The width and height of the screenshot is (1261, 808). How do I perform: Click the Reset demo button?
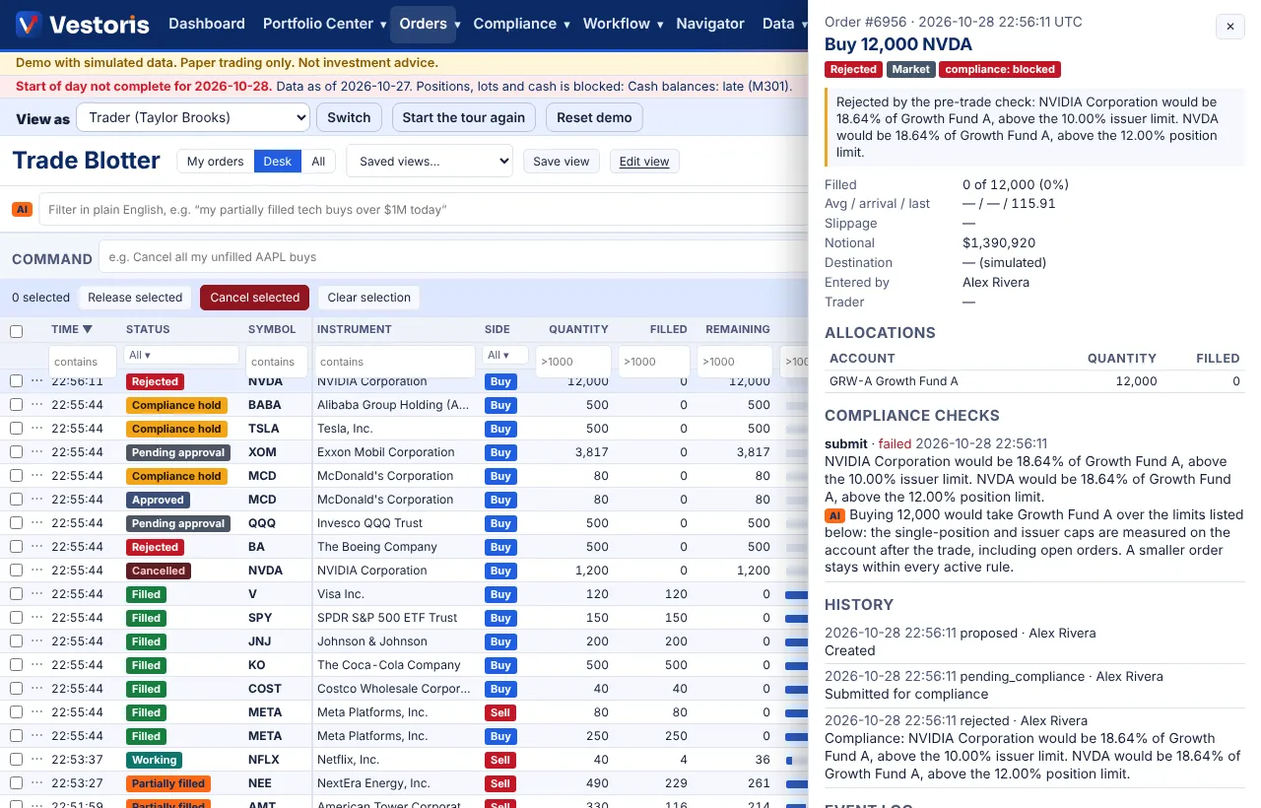[x=594, y=118]
